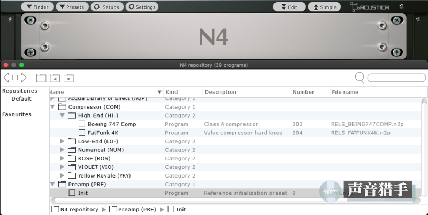Select the Boeing 747 Comp program name
Image resolution: width=428 pixels, height=215 pixels.
[x=112, y=124]
